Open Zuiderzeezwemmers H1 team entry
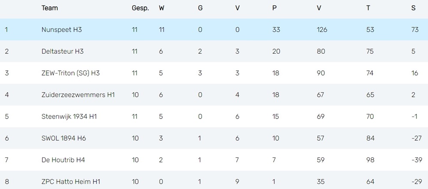 tap(78, 95)
